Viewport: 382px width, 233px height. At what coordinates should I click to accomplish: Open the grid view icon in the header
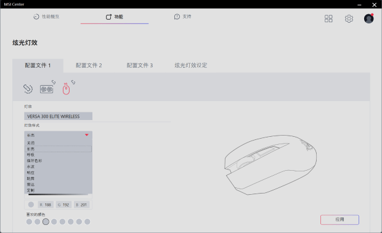[x=328, y=18]
